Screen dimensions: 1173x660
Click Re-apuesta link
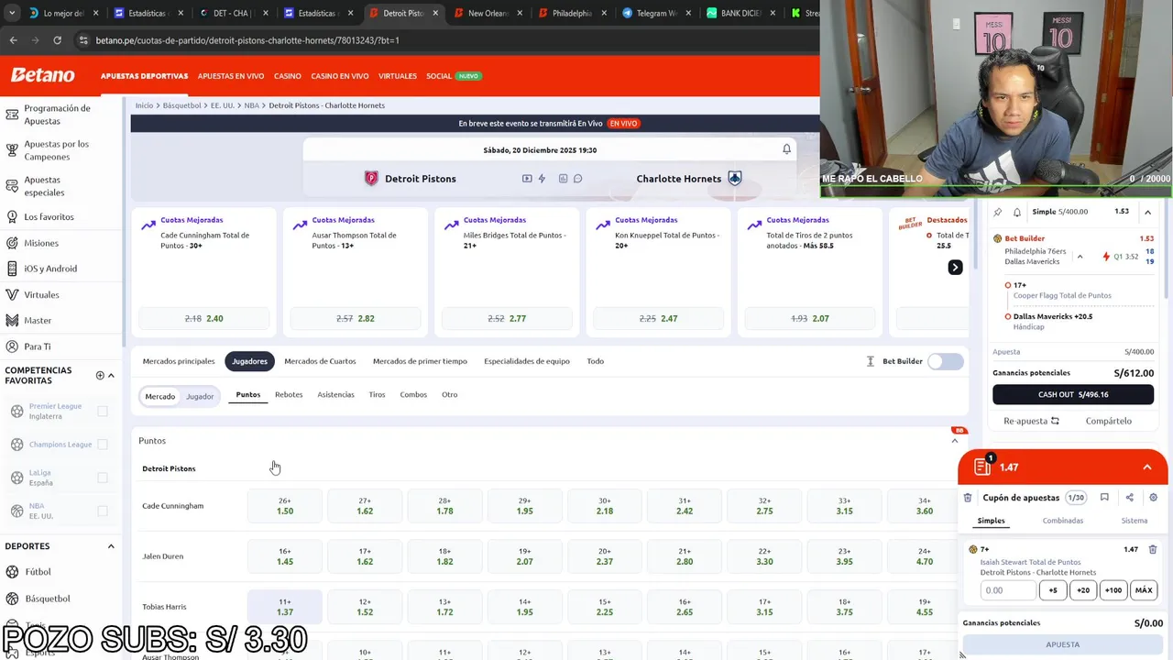(x=1031, y=421)
